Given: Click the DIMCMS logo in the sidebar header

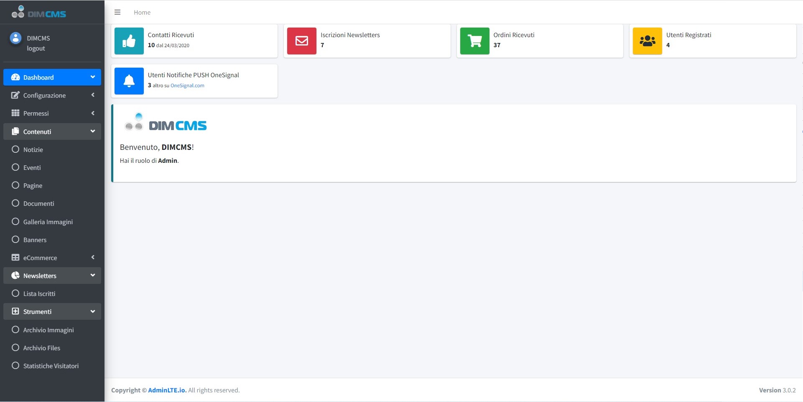Looking at the screenshot, I should coord(38,12).
